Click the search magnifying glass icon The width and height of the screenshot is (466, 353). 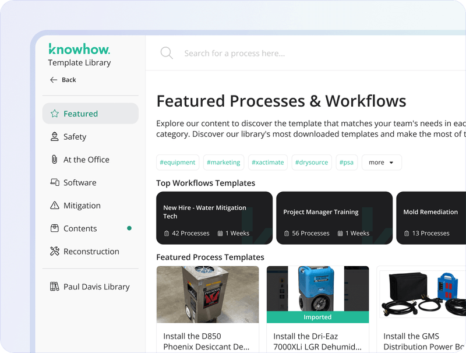point(167,53)
